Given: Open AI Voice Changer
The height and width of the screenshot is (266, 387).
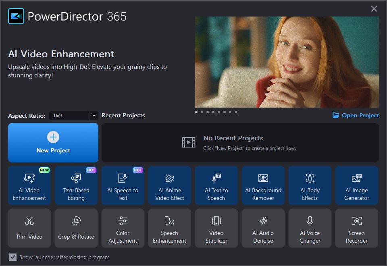Looking at the screenshot, I should 310,228.
